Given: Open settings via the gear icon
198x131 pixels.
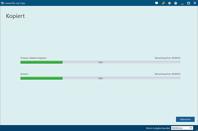Looking at the screenshot, I should [x=169, y=3].
